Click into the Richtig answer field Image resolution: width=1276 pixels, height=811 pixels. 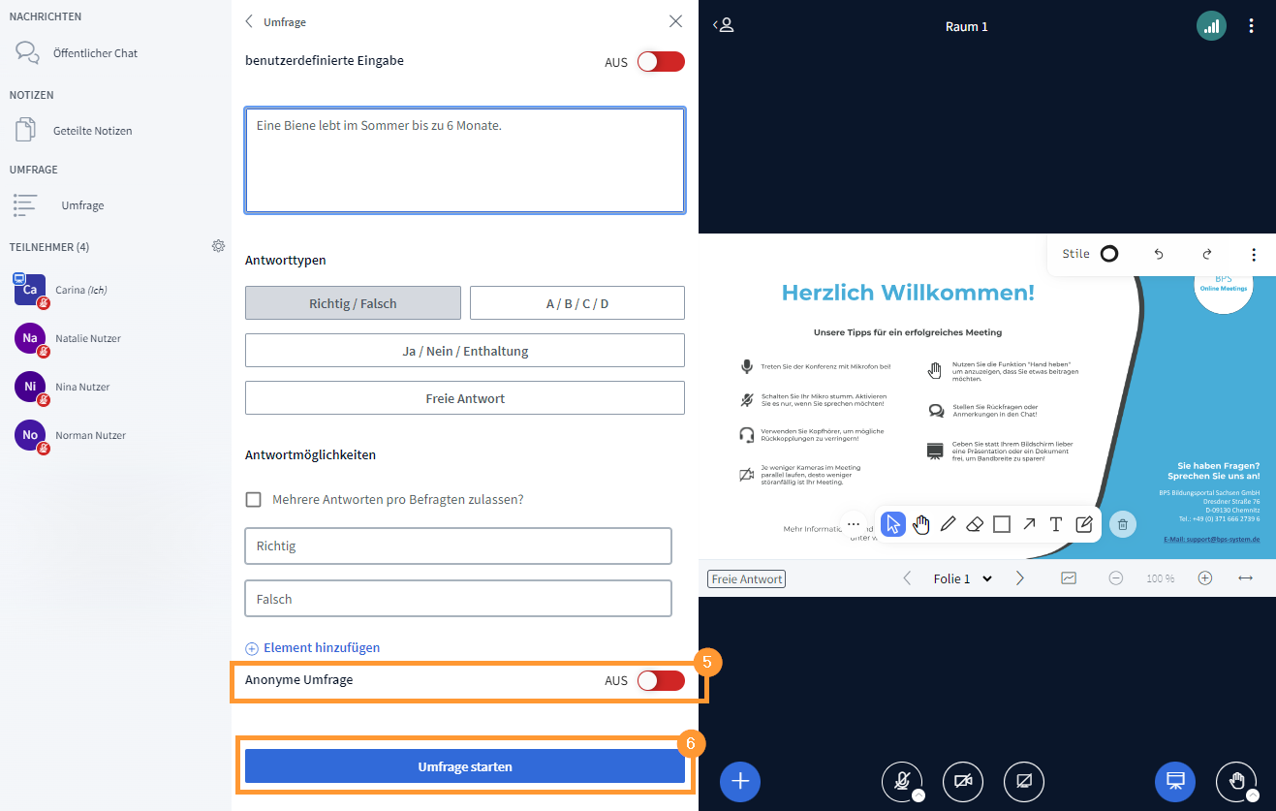(457, 546)
